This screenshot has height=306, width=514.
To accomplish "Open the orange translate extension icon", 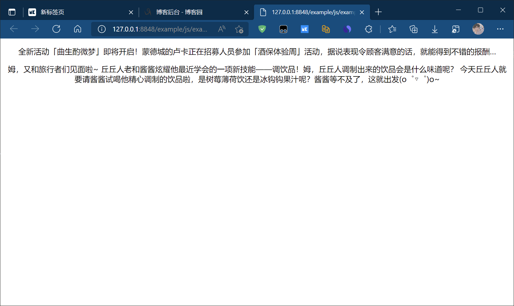I will [326, 29].
